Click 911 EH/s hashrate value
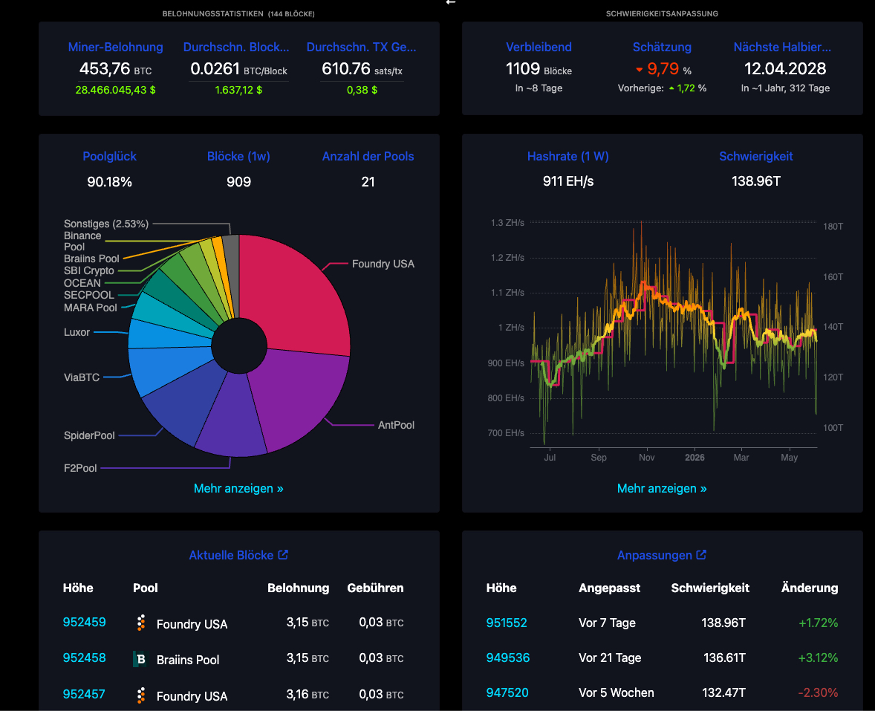Screen dimensions: 875x711 [x=568, y=181]
